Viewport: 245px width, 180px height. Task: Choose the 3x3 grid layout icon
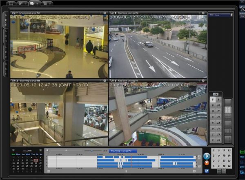coord(228,118)
